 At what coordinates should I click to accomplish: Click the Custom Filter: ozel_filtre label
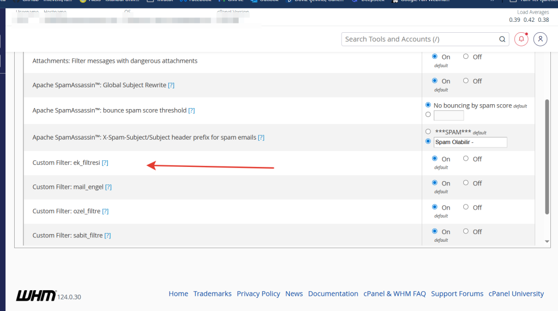click(x=66, y=211)
